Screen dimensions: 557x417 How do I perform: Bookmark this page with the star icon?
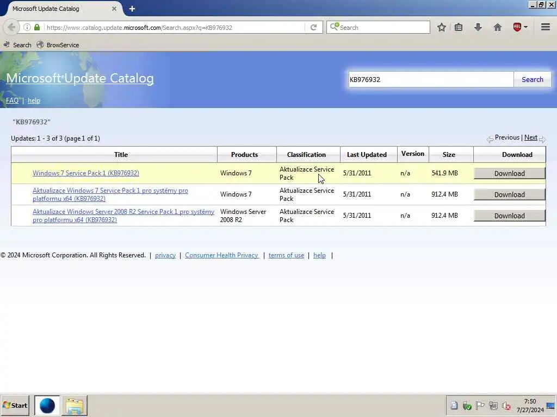(442, 27)
